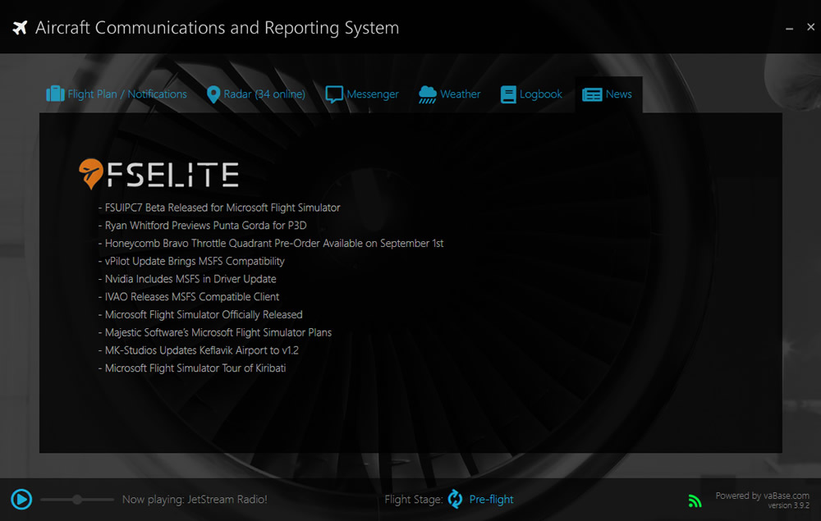Viewport: 821px width, 521px height.
Task: Switch to the Radar (34 online) tab
Action: [256, 94]
